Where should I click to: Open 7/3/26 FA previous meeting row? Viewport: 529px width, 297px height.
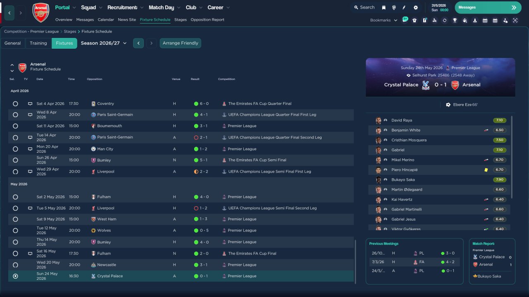414,262
